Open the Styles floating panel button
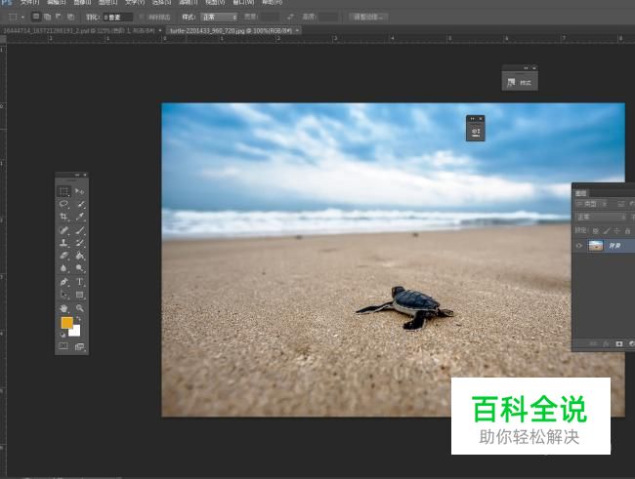This screenshot has width=635, height=479. (520, 83)
